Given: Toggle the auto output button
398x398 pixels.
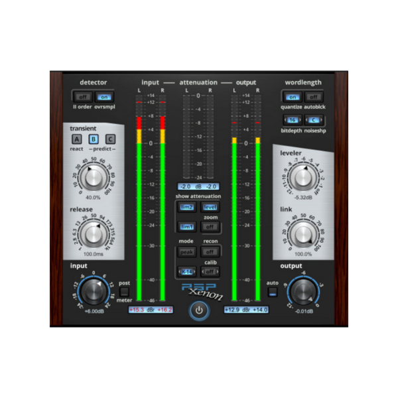Looking at the screenshot, I should (x=273, y=292).
